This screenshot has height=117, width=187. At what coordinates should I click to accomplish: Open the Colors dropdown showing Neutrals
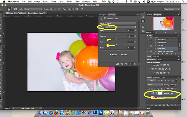click(x=121, y=27)
